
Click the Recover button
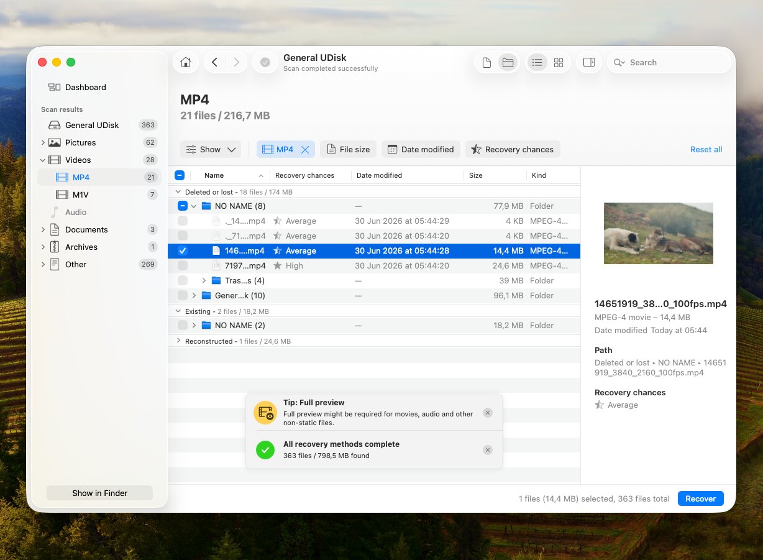click(700, 498)
